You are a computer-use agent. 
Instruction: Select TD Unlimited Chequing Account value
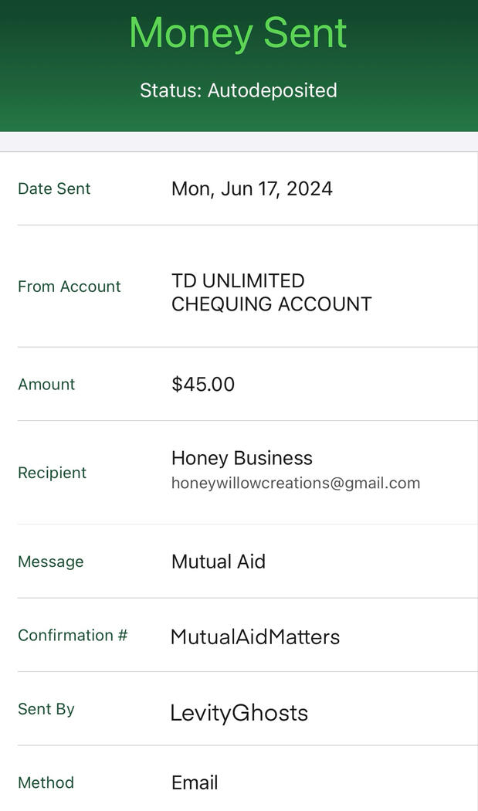pyautogui.click(x=271, y=292)
